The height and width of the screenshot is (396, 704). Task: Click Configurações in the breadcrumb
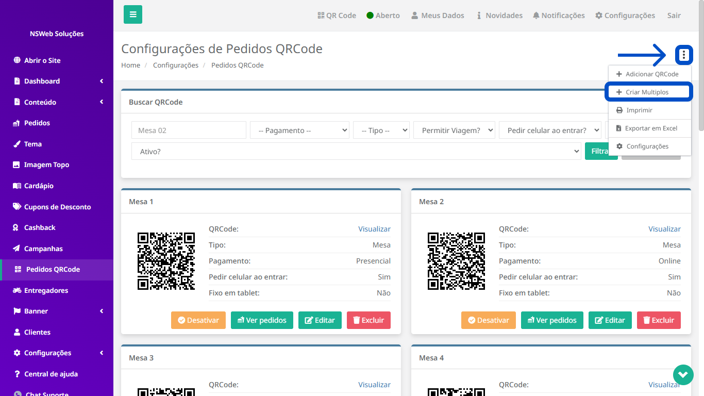(176, 65)
